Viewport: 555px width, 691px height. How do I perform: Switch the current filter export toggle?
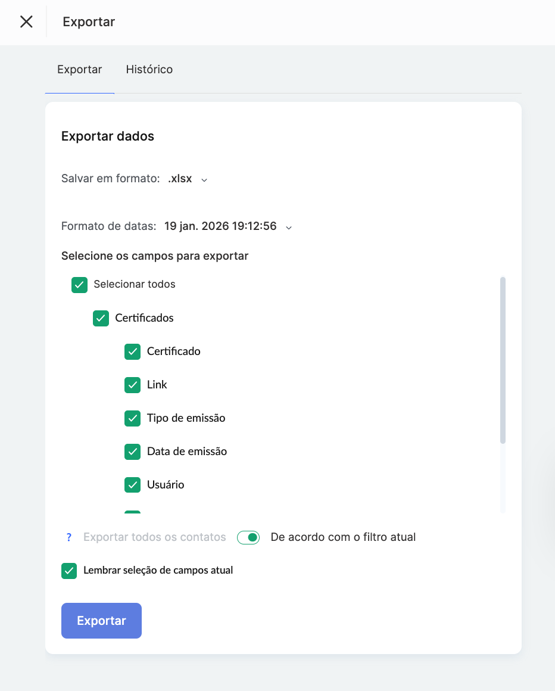[x=248, y=537]
